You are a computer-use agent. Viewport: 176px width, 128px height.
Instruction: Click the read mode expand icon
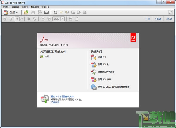click(170, 12)
